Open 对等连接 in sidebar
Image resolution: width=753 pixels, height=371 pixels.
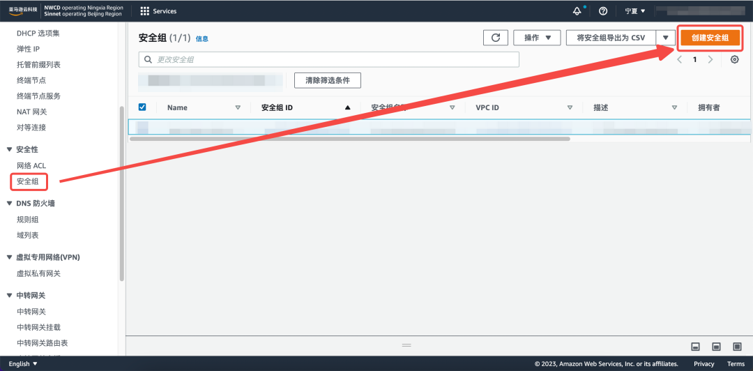(x=31, y=128)
